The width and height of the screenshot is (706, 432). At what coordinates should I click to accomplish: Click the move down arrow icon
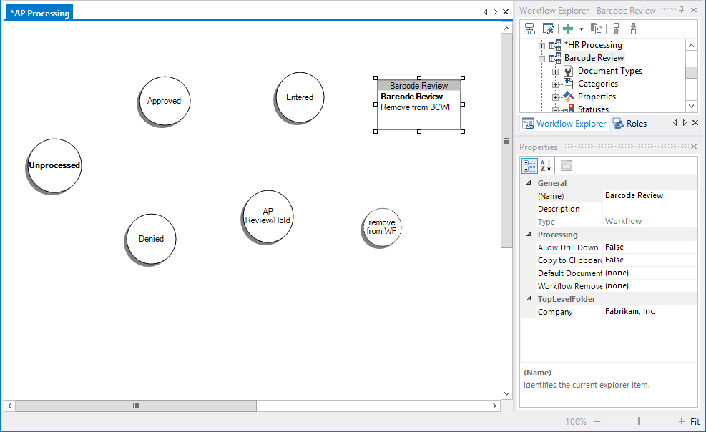click(633, 29)
